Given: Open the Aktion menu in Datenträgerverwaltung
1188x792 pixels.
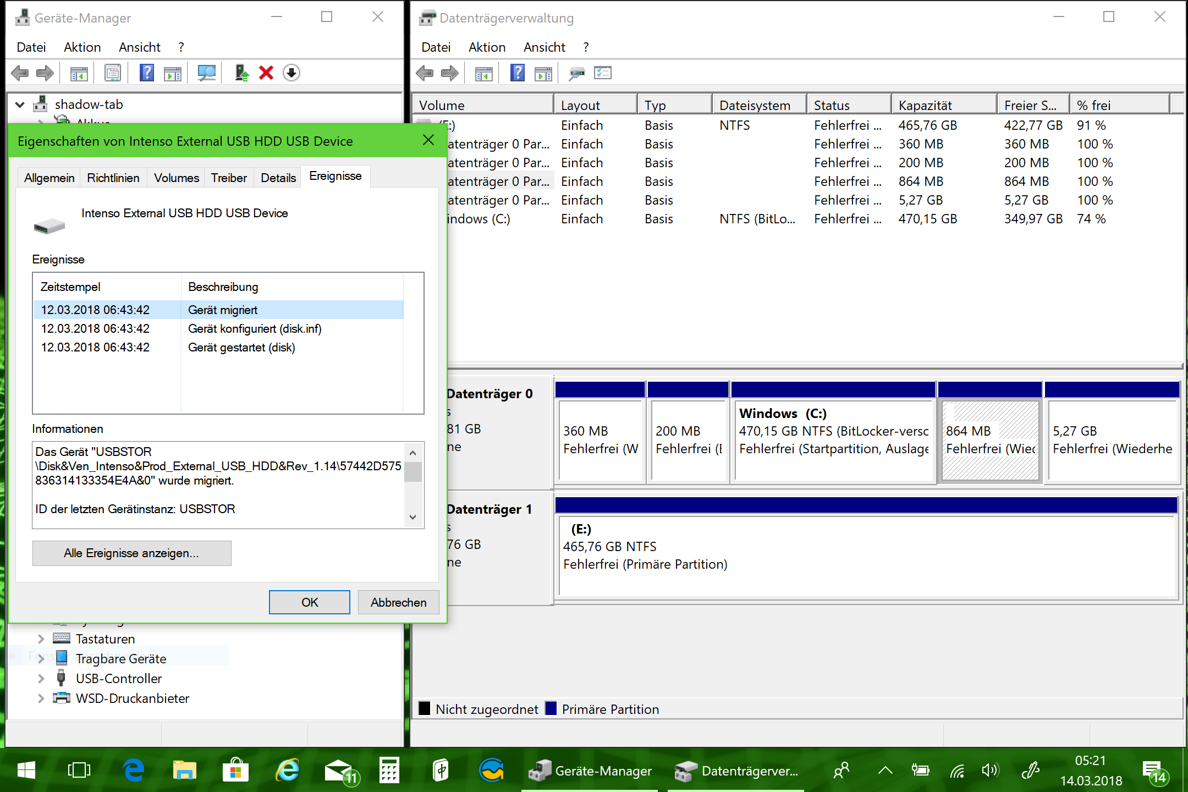Looking at the screenshot, I should point(487,47).
